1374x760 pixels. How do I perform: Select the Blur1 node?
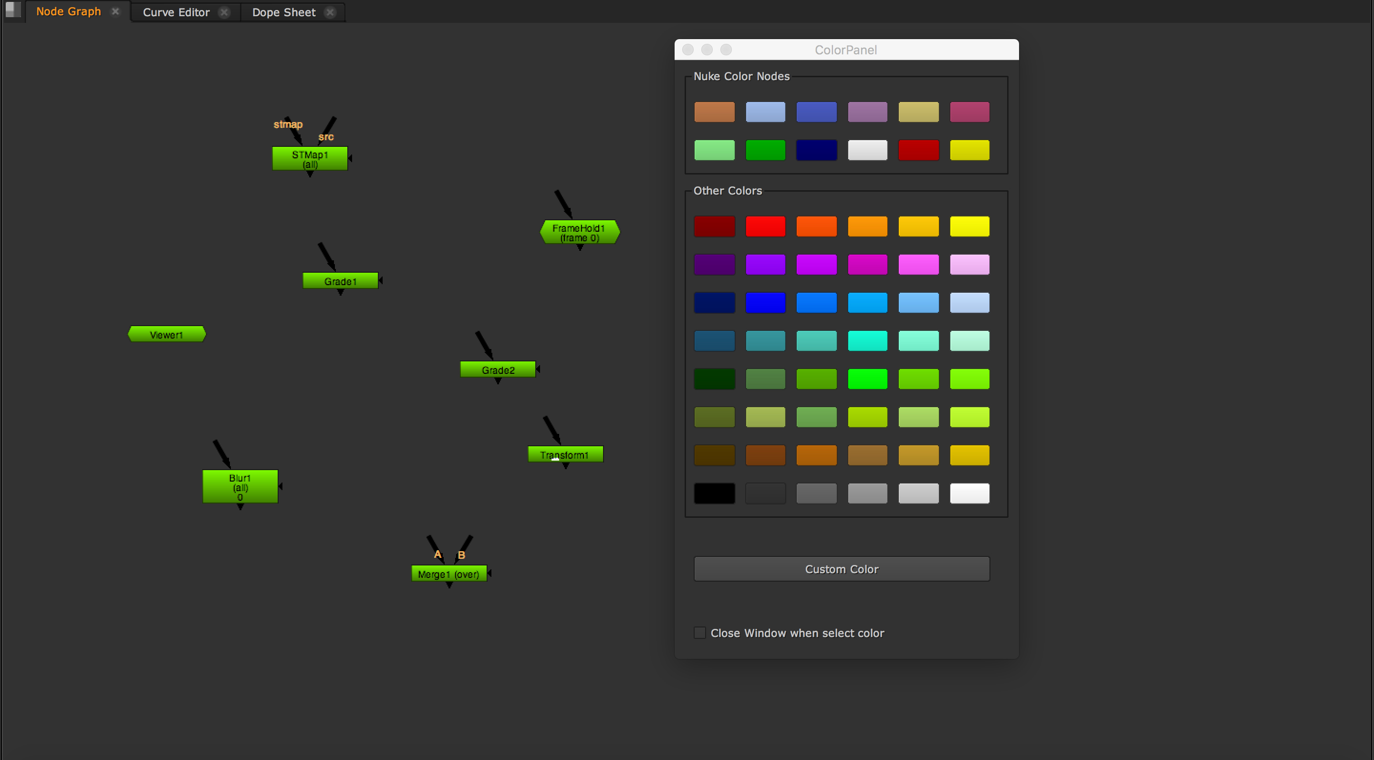click(240, 486)
